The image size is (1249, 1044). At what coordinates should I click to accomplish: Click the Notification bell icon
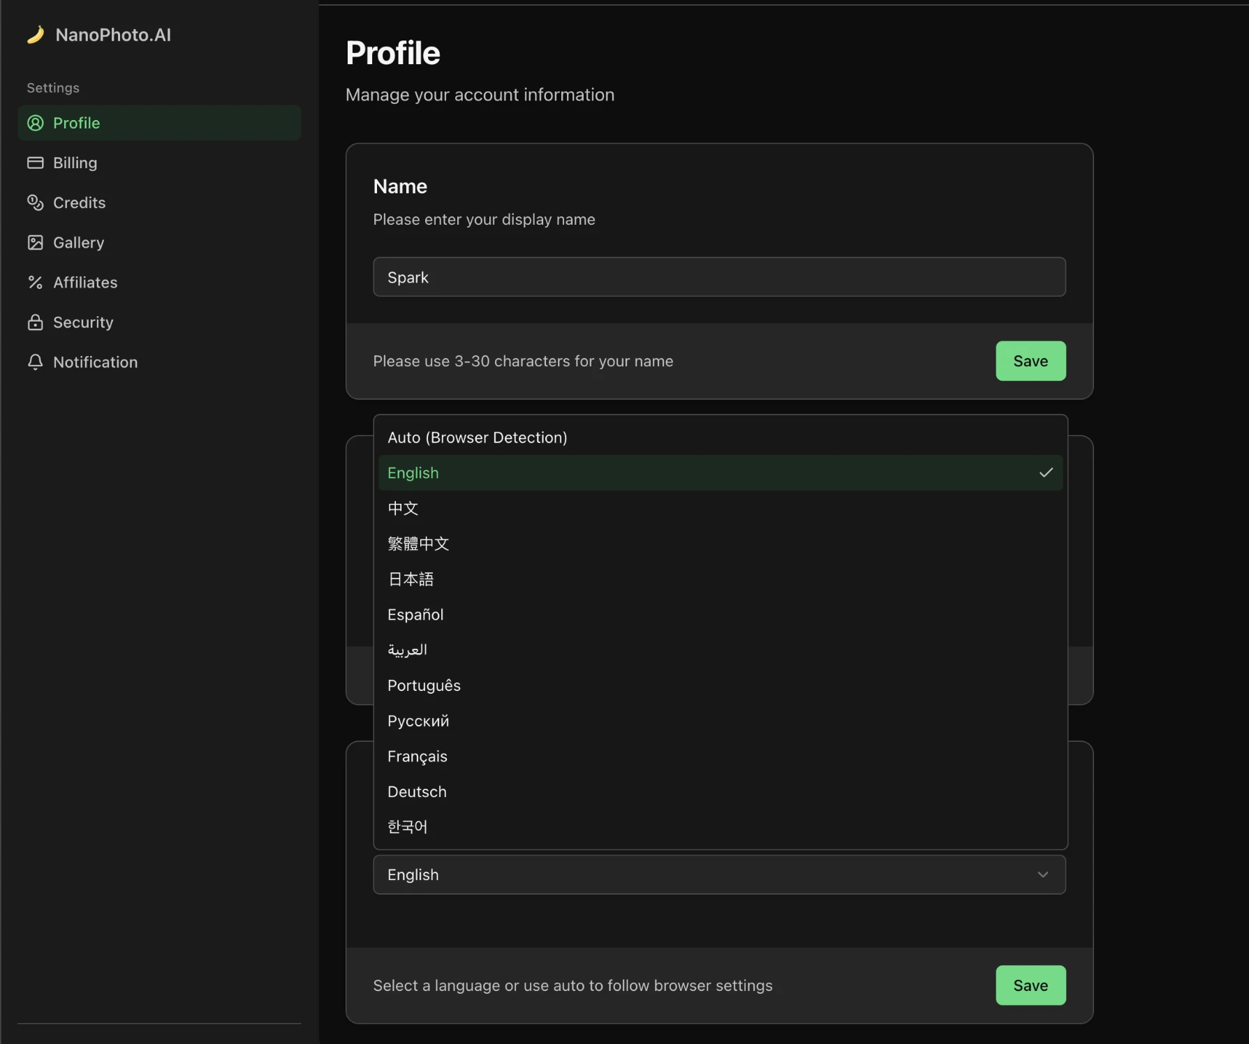[x=36, y=361]
